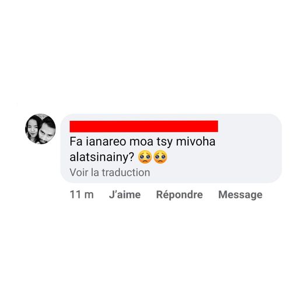Image resolution: width=307 pixels, height=307 pixels.
Task: Reply to the comment via Répondre
Action: [x=179, y=195]
